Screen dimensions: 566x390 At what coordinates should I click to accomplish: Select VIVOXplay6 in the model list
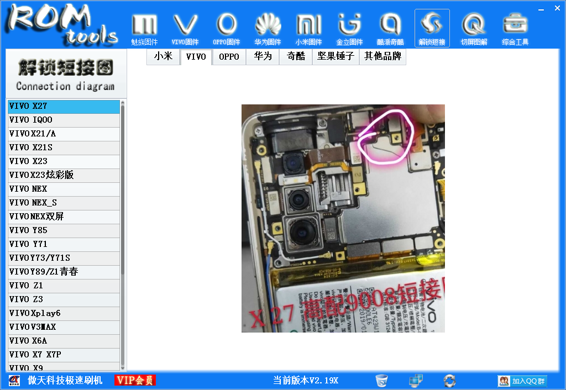click(x=64, y=314)
